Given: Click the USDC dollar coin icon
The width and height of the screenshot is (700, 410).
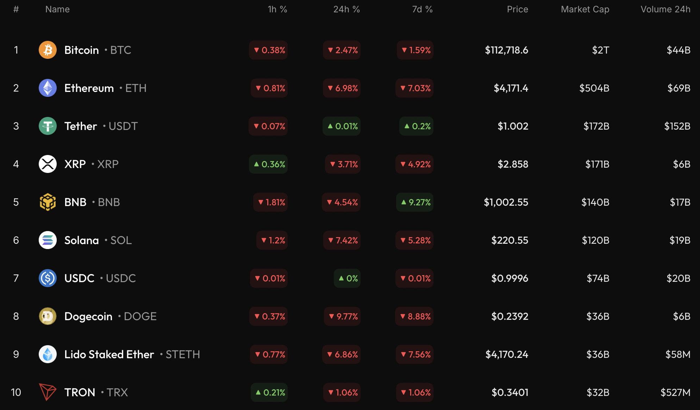Looking at the screenshot, I should pos(48,278).
